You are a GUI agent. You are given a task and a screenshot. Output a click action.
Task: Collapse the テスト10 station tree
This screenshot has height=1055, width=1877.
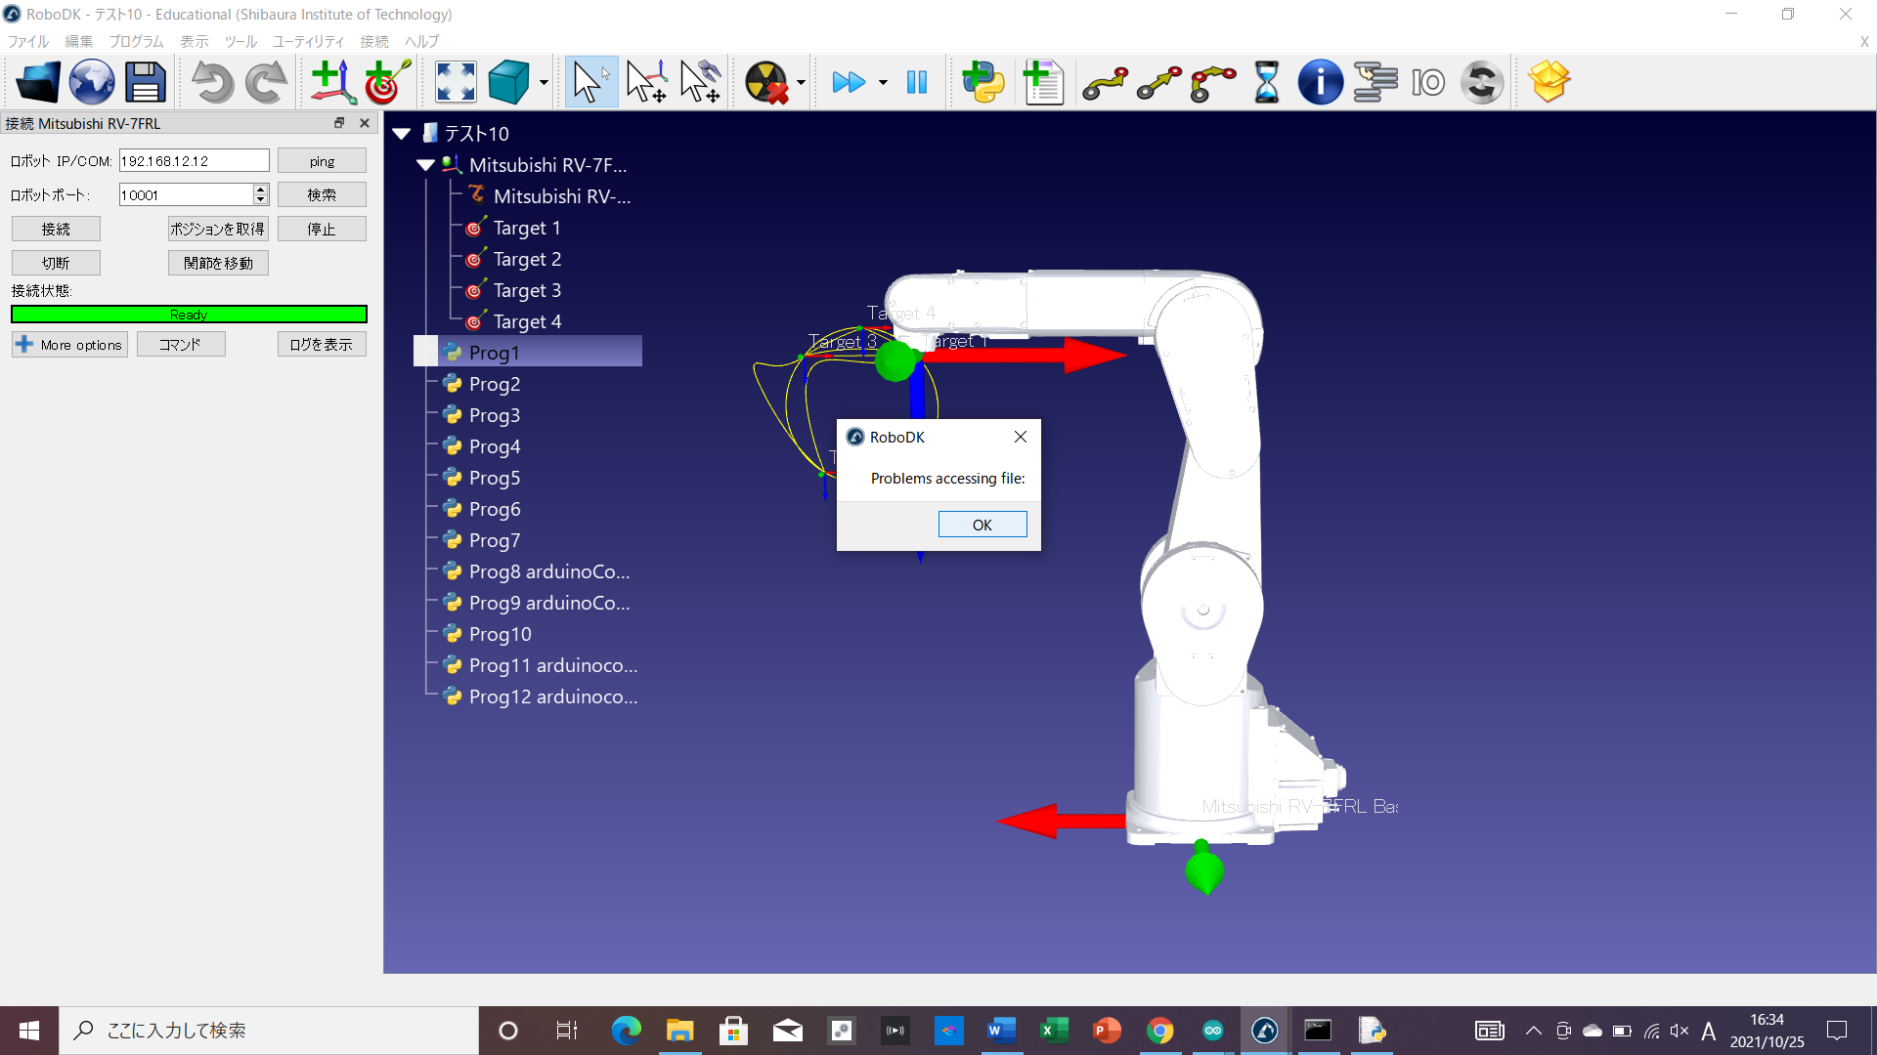click(x=402, y=134)
